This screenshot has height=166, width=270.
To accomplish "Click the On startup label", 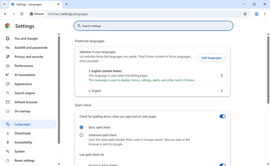I will (22, 111).
